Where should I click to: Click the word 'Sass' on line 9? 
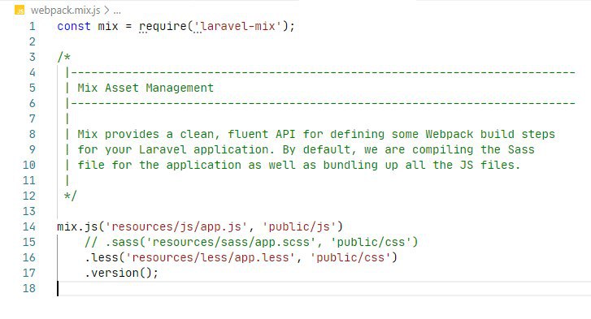521,149
